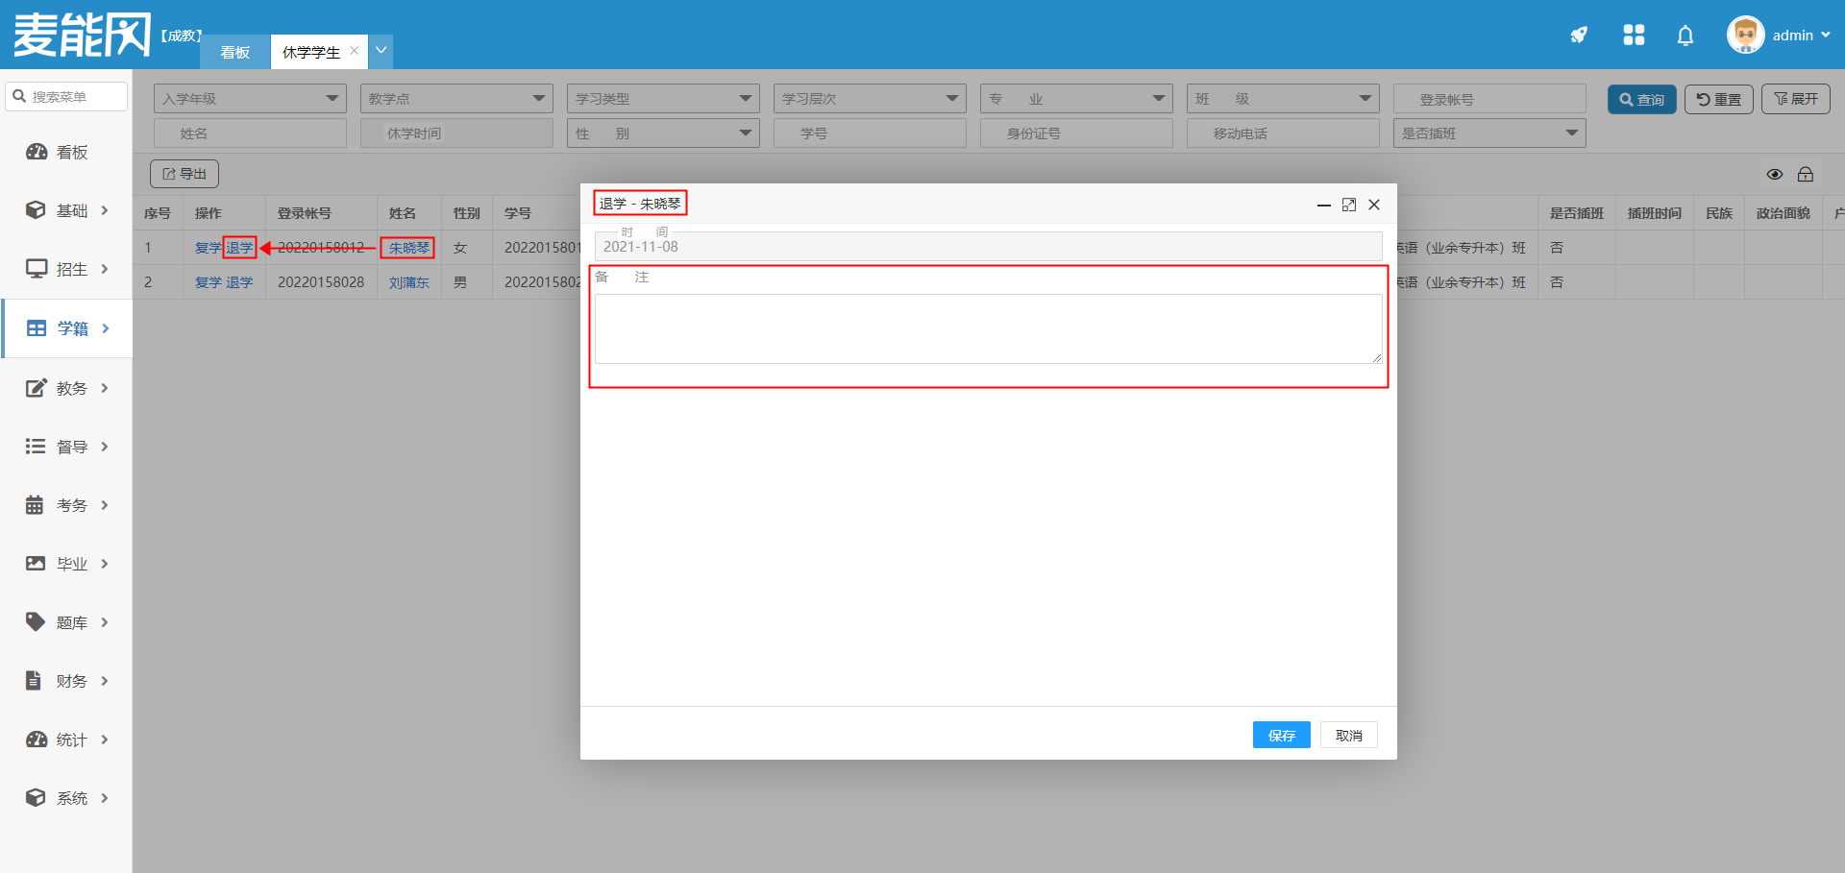Click the 查询 search button
1845x873 pixels.
pyautogui.click(x=1641, y=100)
